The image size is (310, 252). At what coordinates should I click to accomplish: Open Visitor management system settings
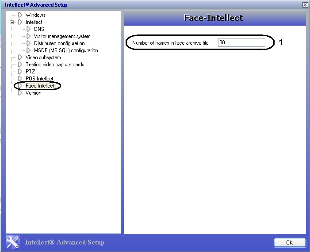click(62, 36)
